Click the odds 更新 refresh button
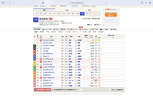Viewport: 153px width, 96px height. 91,38
